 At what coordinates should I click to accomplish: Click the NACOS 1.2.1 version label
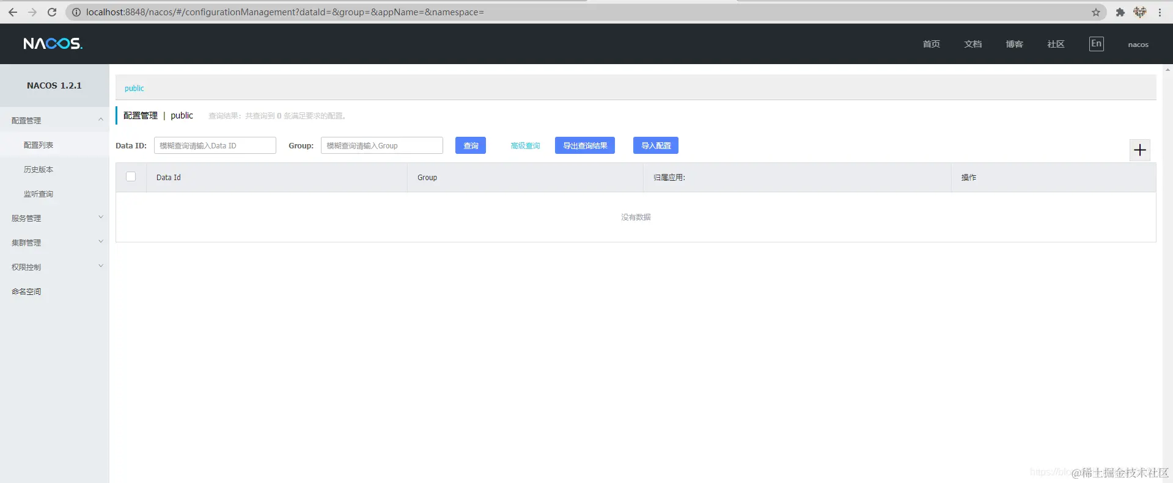coord(54,85)
